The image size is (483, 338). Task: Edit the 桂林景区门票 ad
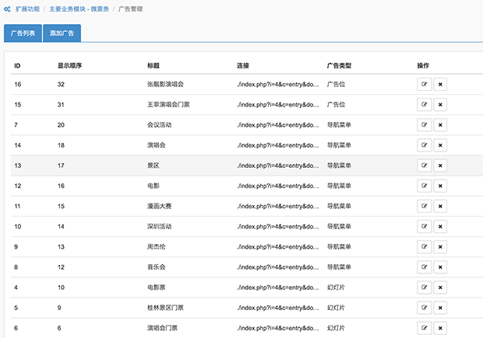(x=424, y=307)
